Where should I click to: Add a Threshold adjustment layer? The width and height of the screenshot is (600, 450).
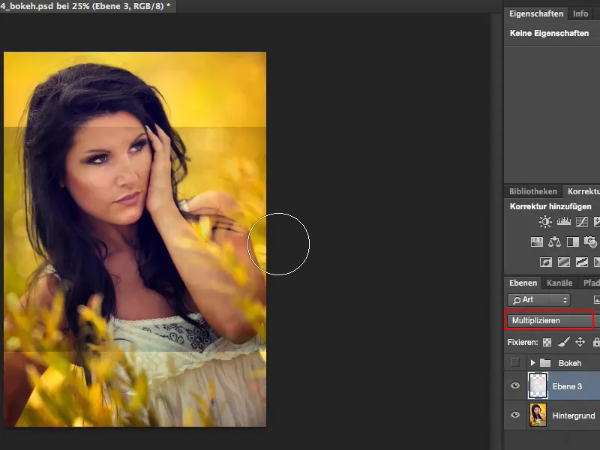tap(582, 262)
